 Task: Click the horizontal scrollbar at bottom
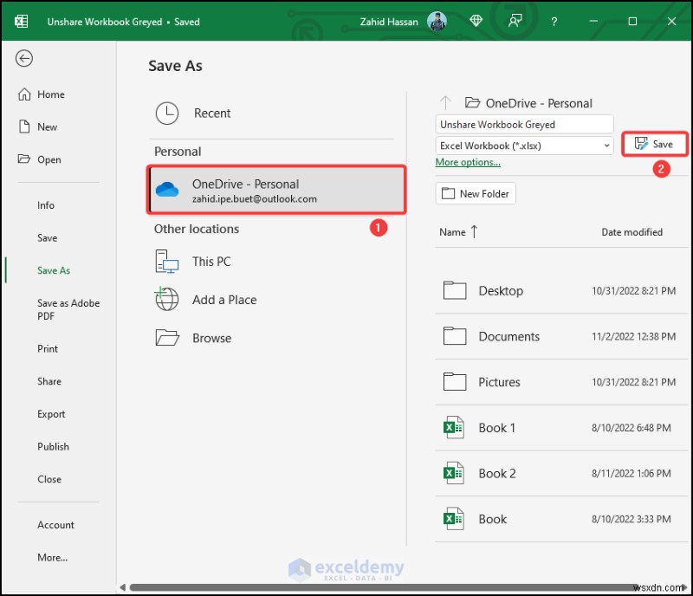pos(386,587)
